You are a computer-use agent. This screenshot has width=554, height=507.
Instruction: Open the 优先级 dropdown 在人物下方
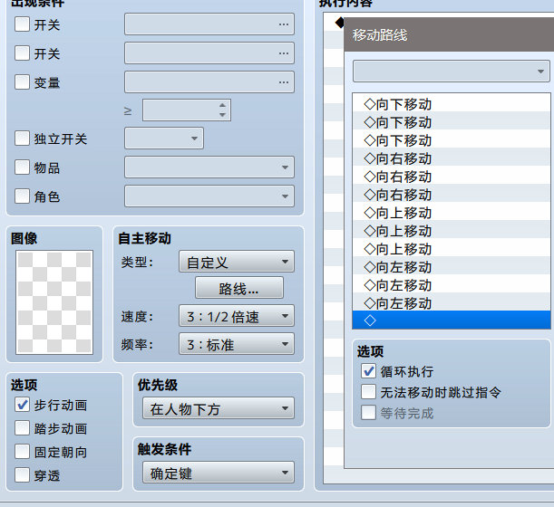[x=219, y=408]
